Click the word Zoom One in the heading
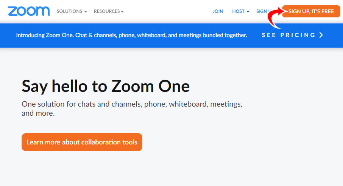Viewport: 343px width, 186px height. (151, 86)
